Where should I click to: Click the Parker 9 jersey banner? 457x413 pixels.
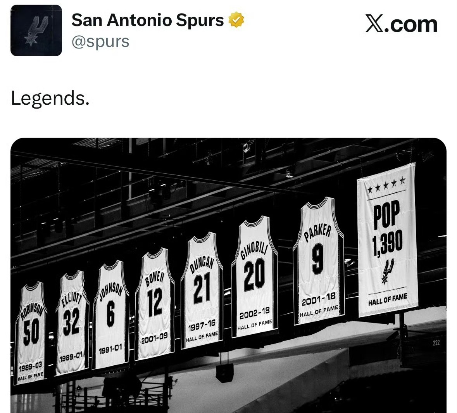(319, 260)
